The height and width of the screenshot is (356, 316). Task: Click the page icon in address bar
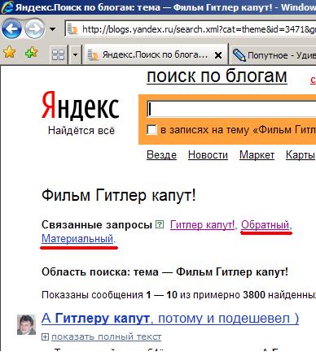tap(72, 29)
